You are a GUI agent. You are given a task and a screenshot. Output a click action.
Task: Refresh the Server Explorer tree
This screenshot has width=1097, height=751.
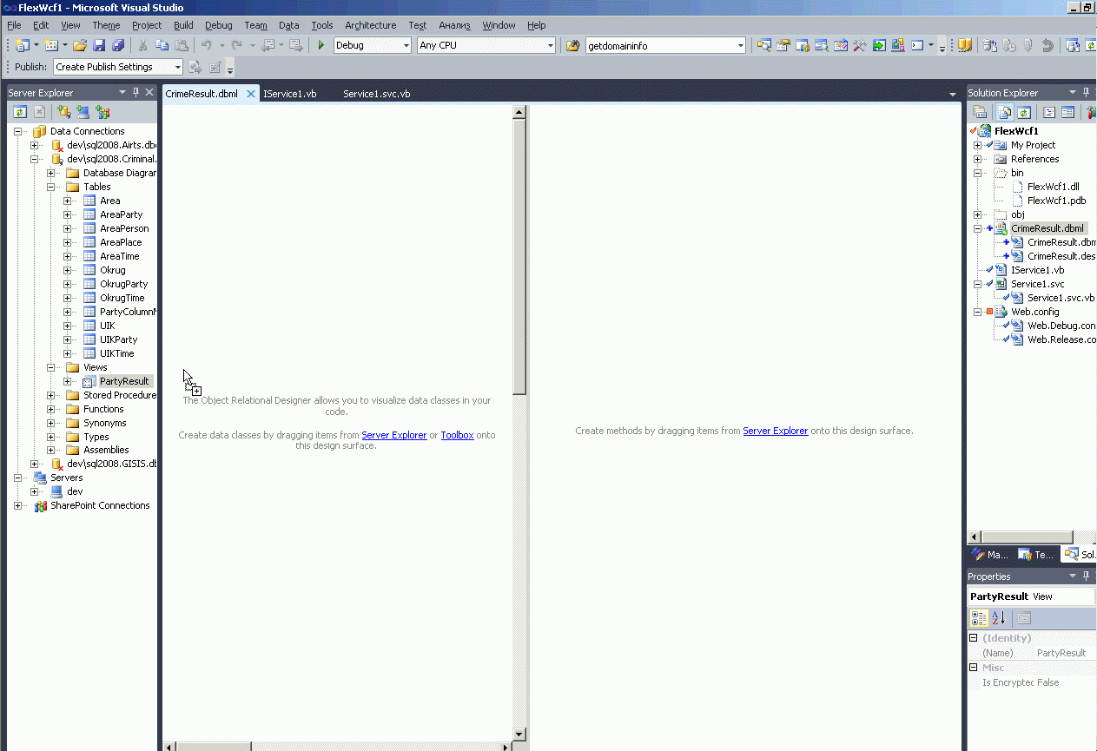click(x=20, y=111)
